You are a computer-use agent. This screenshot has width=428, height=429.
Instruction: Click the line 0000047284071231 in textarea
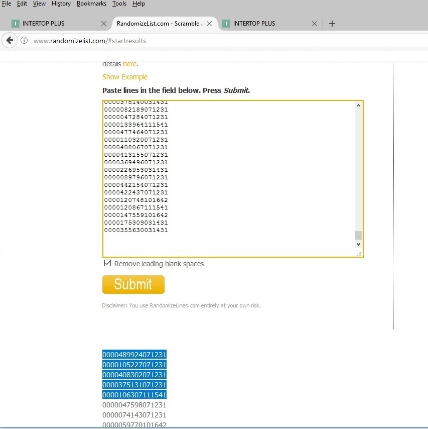click(136, 117)
